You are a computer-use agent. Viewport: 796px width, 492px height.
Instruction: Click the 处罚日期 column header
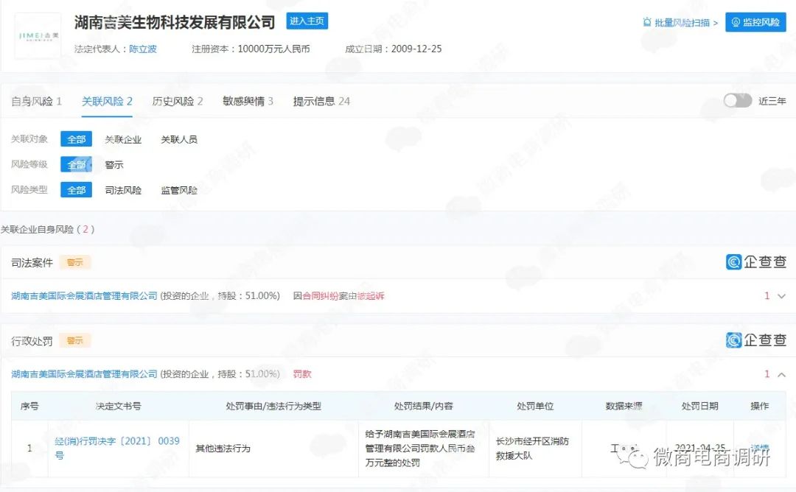tap(699, 406)
